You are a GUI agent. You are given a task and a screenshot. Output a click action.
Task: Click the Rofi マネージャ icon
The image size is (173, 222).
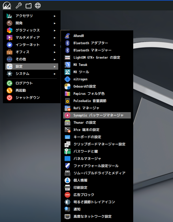tap(67, 108)
